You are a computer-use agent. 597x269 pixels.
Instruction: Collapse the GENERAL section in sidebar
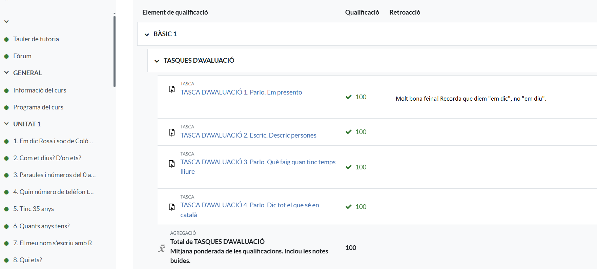6,73
